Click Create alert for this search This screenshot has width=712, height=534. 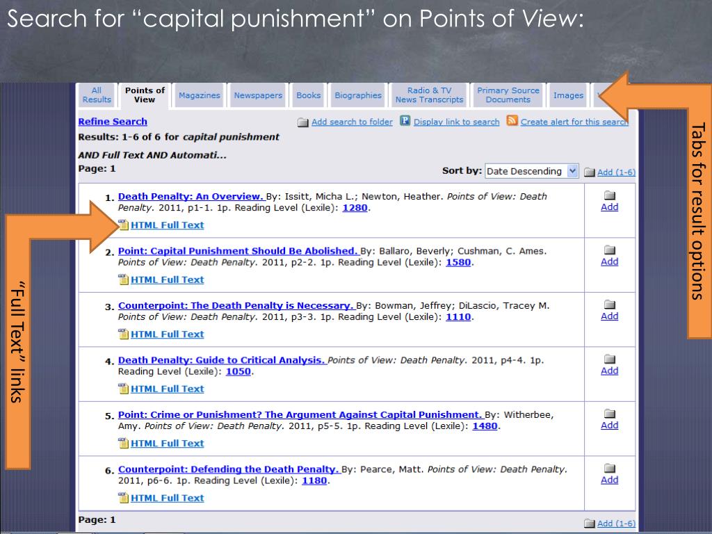pyautogui.click(x=574, y=122)
